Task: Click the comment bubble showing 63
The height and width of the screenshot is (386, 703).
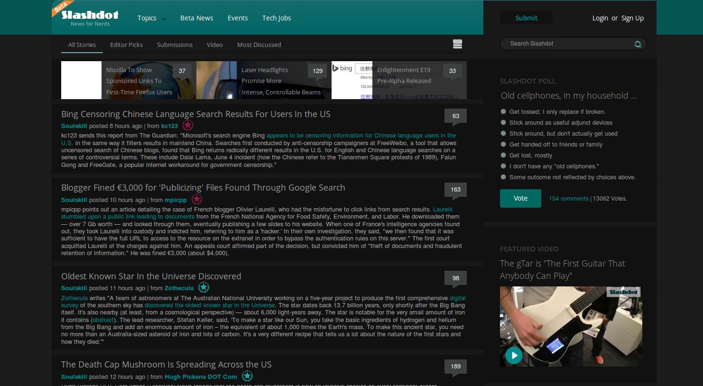Action: click(x=455, y=116)
